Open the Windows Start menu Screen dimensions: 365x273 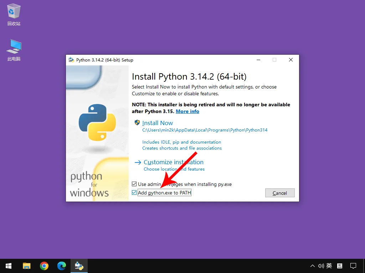[9, 266]
